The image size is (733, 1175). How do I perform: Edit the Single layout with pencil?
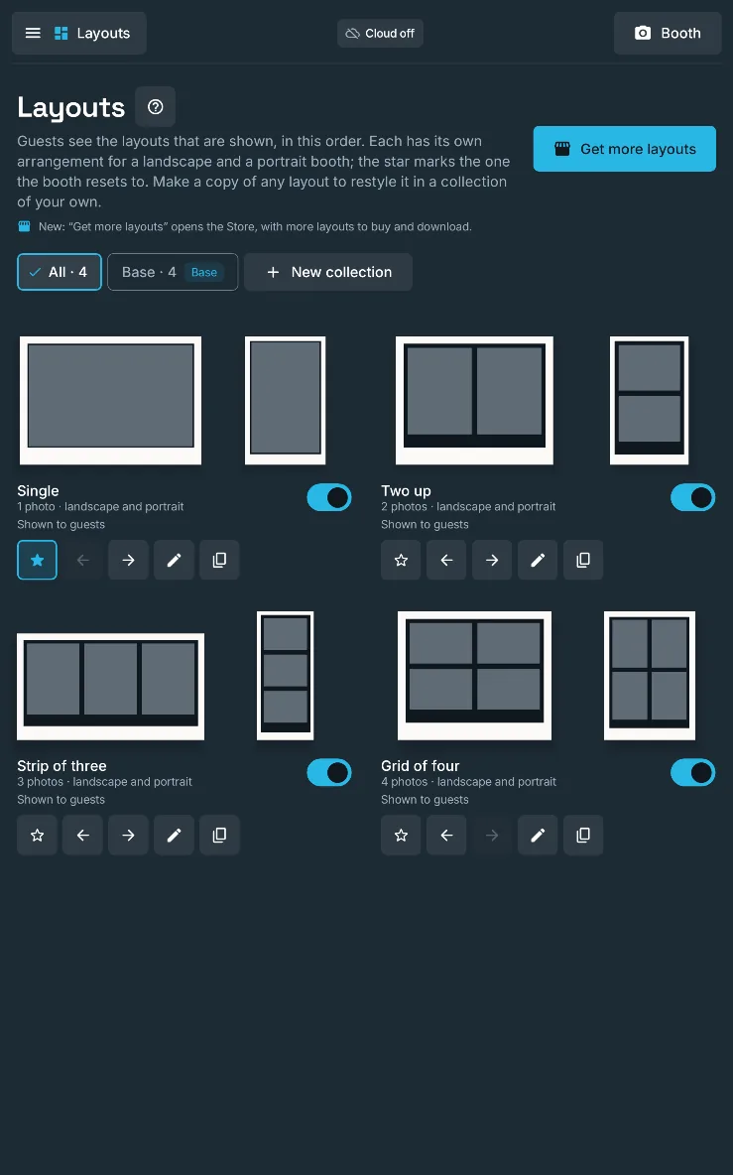[x=174, y=560]
